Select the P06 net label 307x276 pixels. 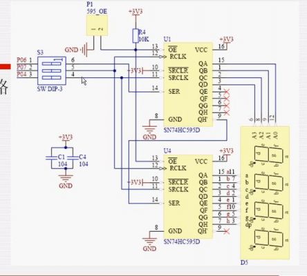pyautogui.click(x=21, y=60)
